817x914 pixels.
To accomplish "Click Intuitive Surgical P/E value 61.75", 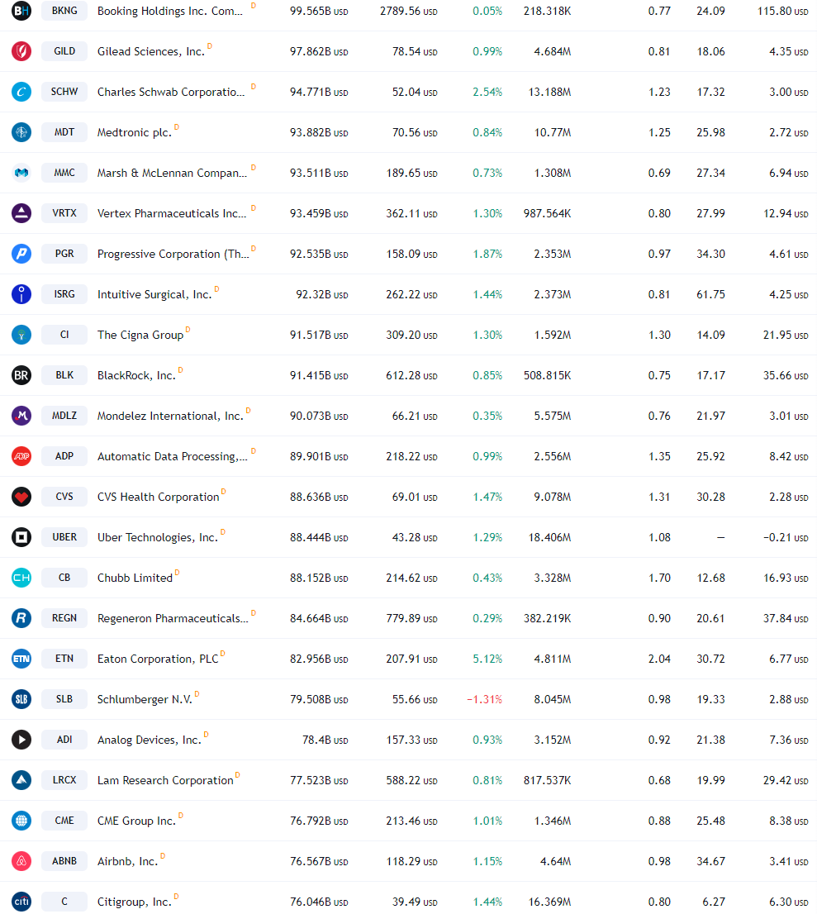I will (x=711, y=294).
